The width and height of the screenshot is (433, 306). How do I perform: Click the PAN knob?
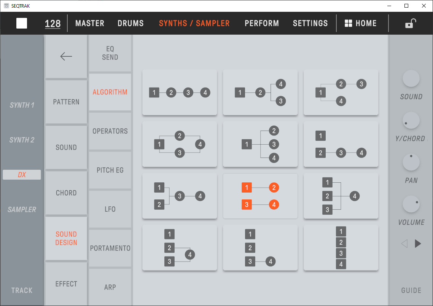click(x=411, y=163)
